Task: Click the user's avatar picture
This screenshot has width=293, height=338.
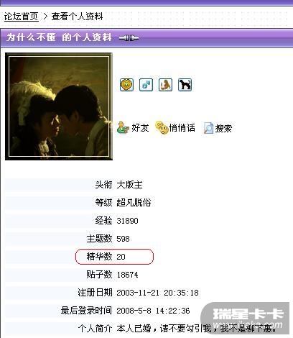Action: point(59,106)
